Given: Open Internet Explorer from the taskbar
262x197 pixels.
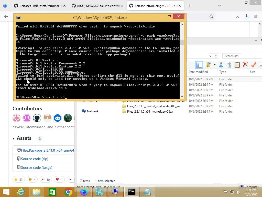Looking at the screenshot, I should point(21,192).
